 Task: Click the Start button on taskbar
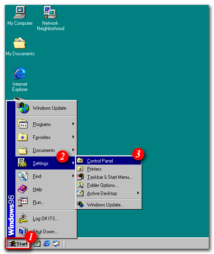18,243
